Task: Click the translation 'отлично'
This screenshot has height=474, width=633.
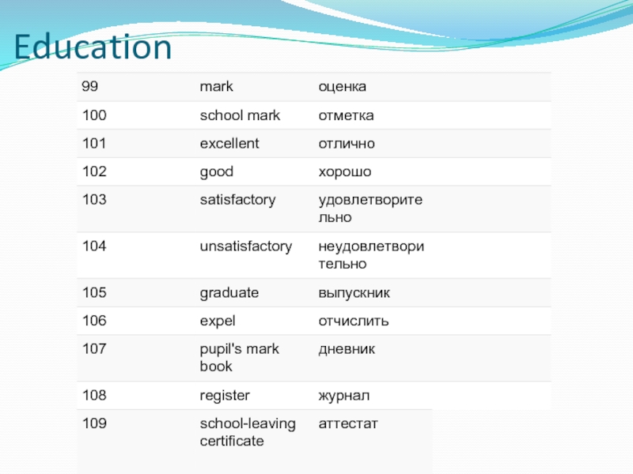Action: 347,144
